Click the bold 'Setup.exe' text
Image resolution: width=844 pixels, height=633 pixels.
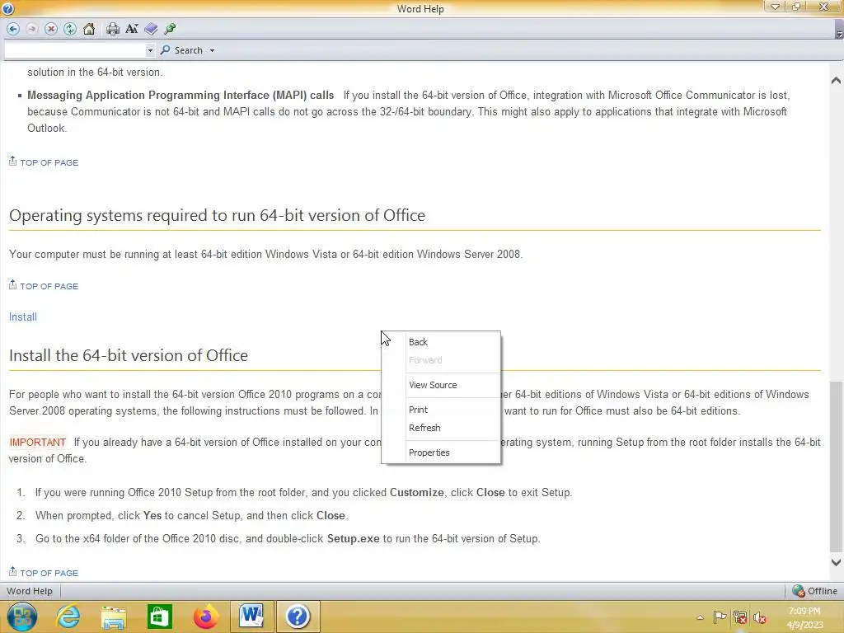(353, 539)
